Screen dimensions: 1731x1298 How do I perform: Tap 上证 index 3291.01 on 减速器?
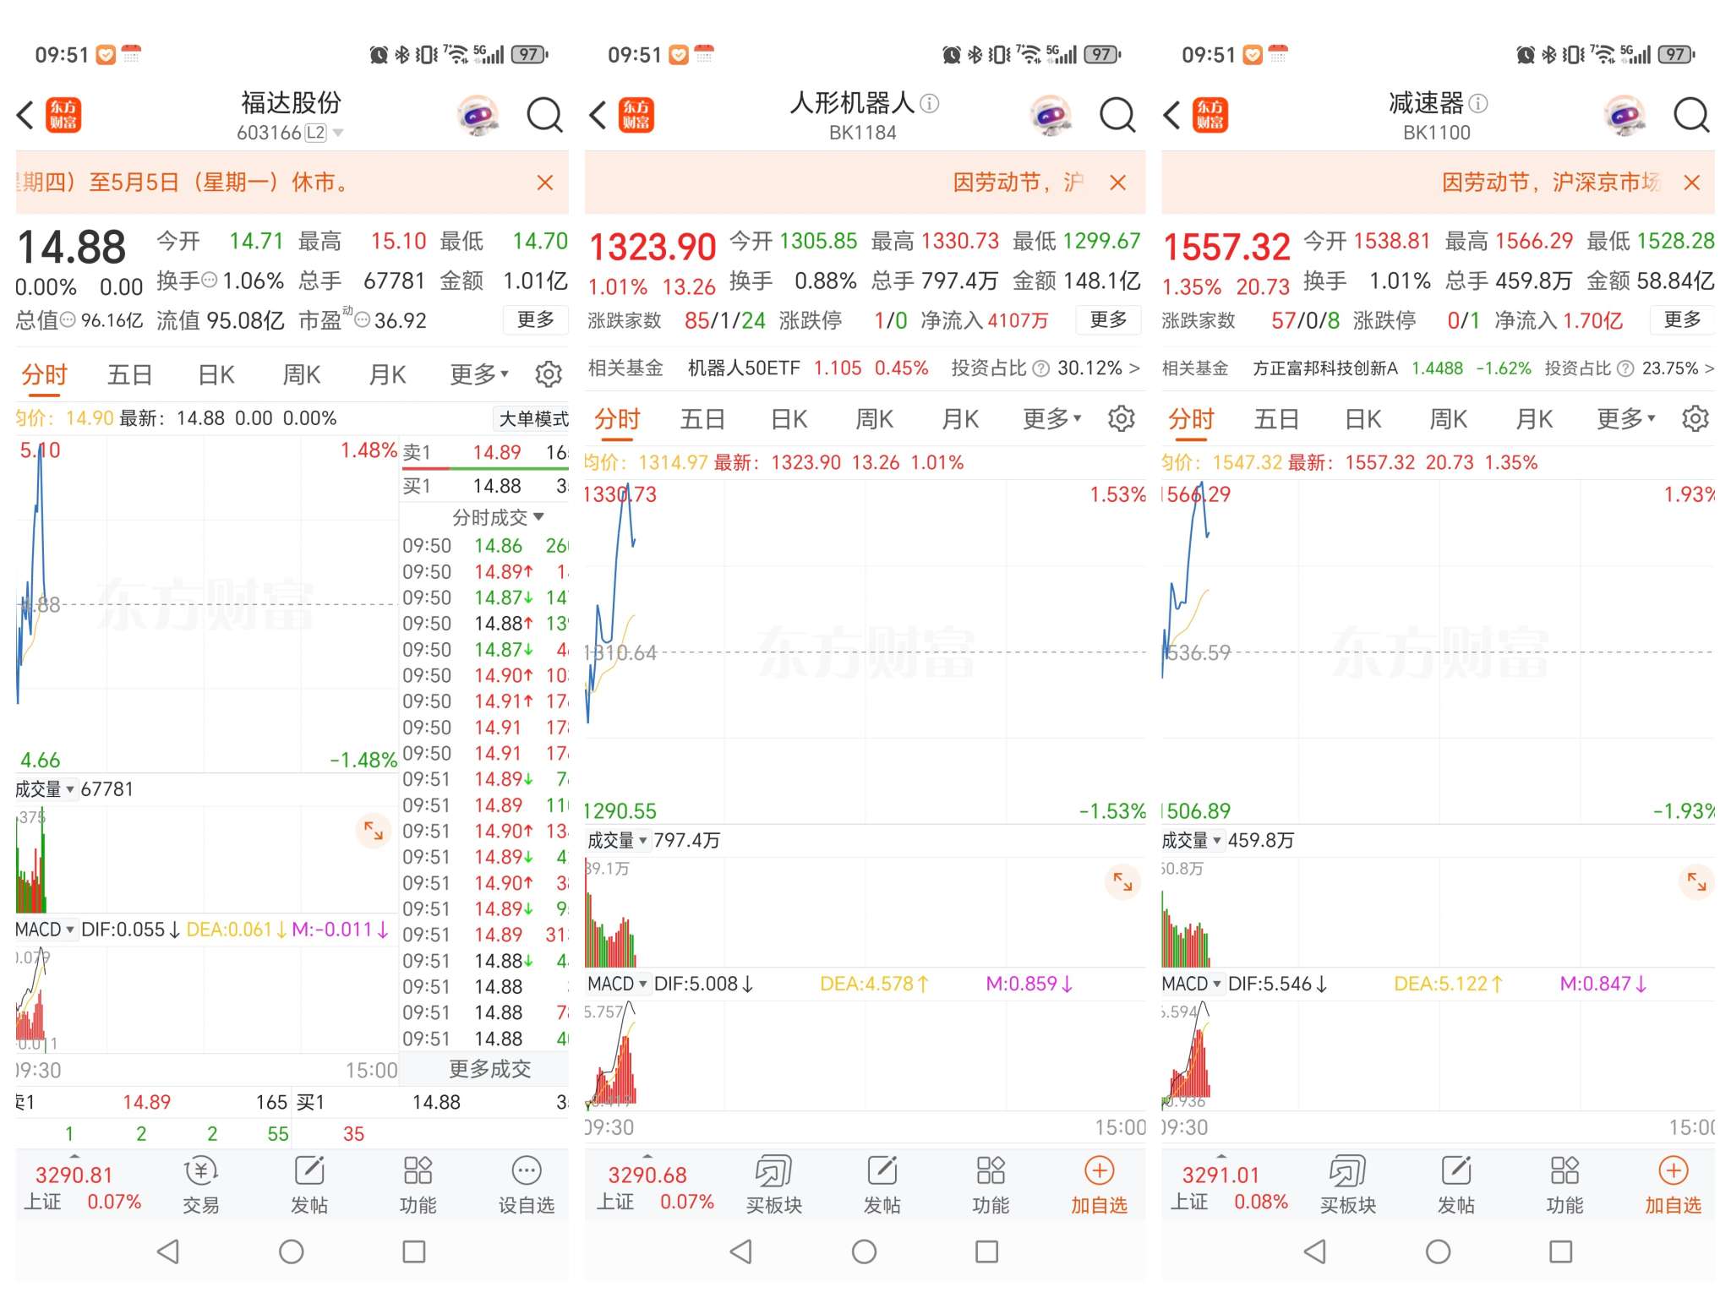1229,1187
